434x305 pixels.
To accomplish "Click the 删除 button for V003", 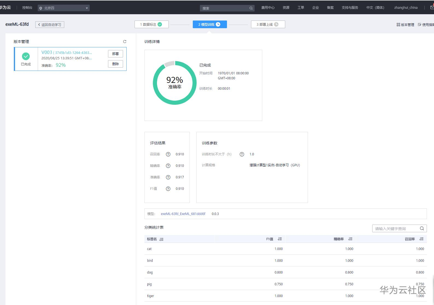I will 115,64.
